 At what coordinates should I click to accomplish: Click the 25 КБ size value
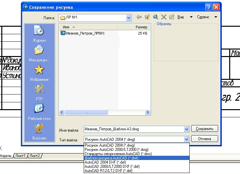[143, 33]
